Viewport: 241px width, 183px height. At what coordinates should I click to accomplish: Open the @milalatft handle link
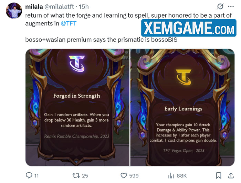[x=59, y=7]
